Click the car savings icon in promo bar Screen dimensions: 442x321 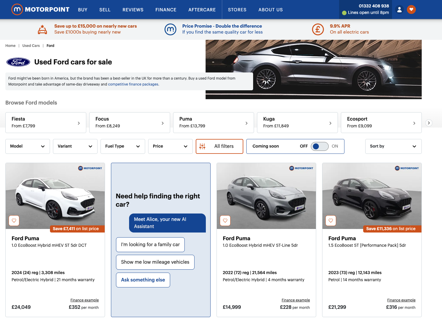(42, 29)
